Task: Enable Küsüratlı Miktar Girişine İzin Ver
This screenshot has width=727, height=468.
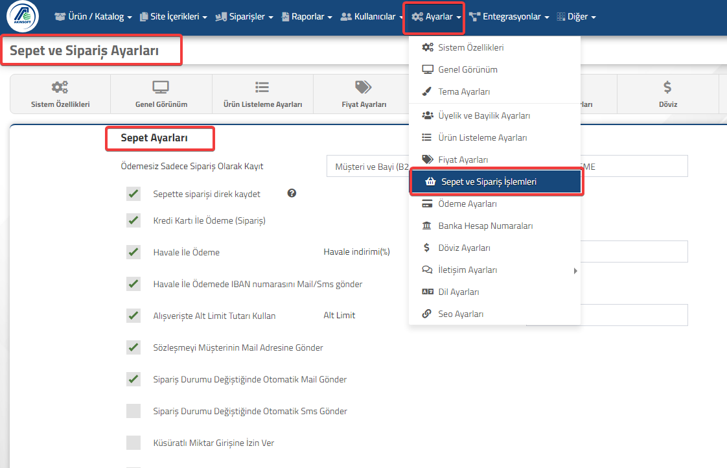Action: pos(133,443)
